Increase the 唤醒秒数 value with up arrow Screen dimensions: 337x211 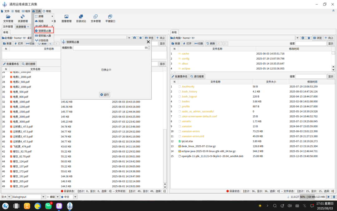point(149,47)
